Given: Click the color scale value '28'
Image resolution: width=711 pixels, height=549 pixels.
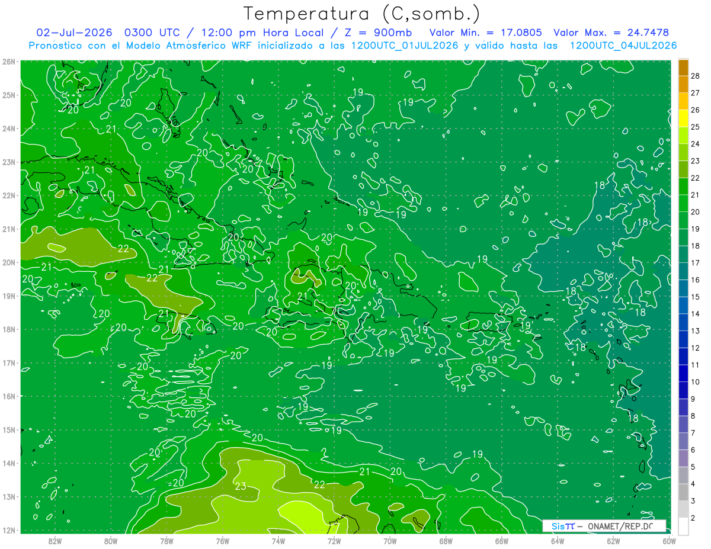Looking at the screenshot, I should click(696, 75).
